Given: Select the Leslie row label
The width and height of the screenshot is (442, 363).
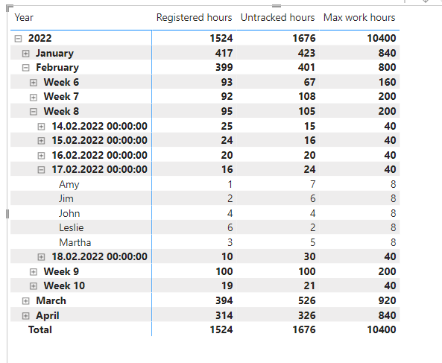Looking at the screenshot, I should pos(72,227).
